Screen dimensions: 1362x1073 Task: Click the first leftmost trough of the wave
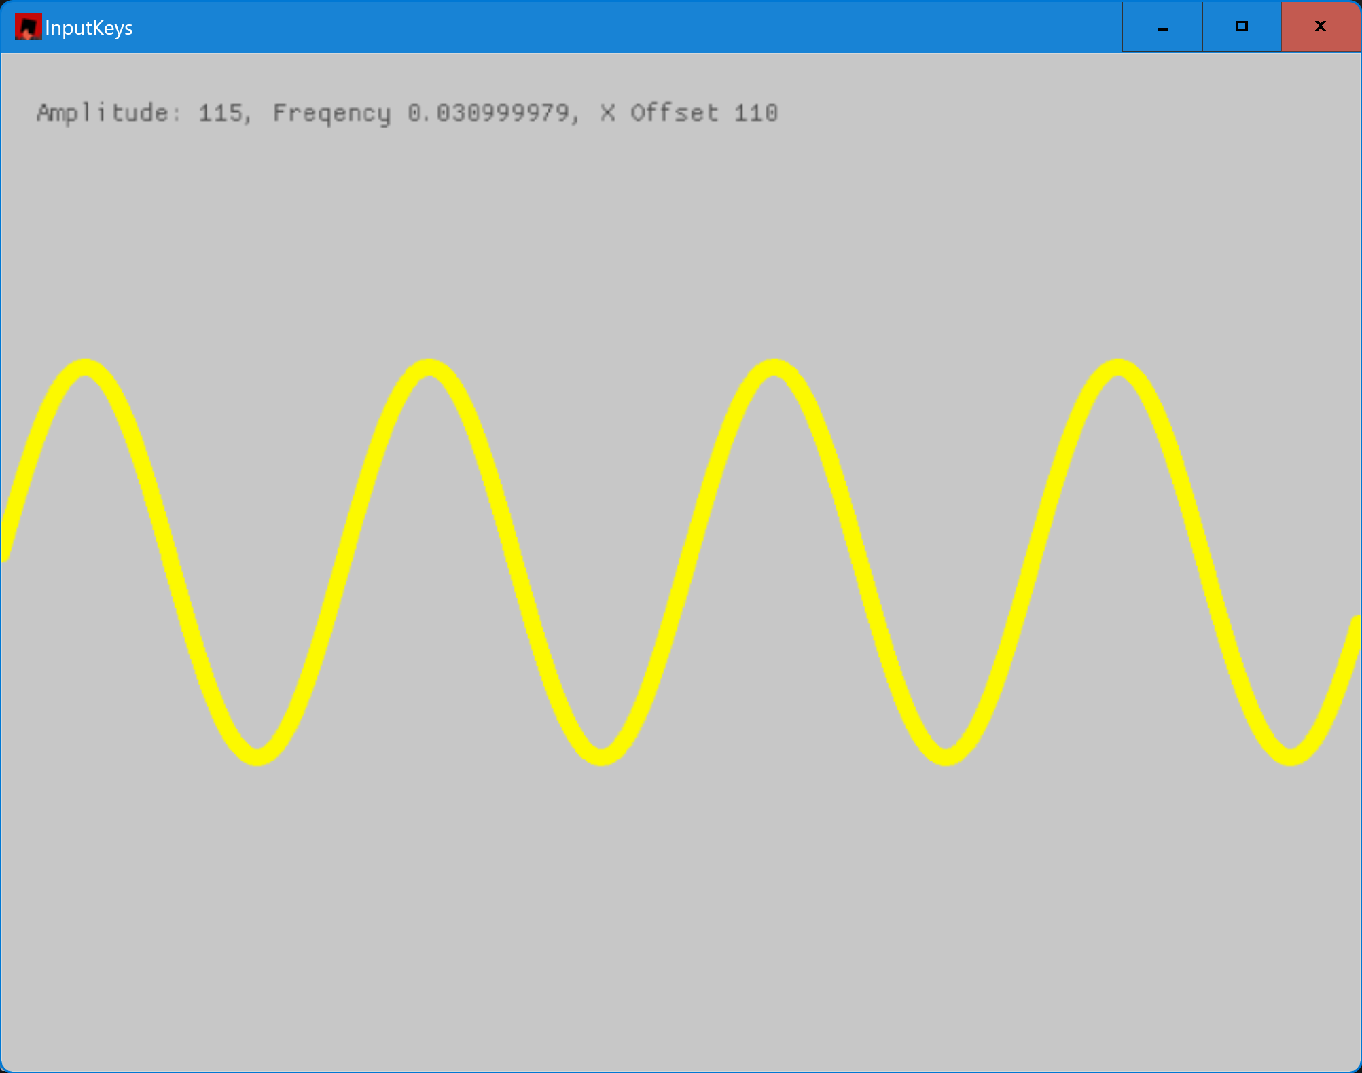[257, 757]
